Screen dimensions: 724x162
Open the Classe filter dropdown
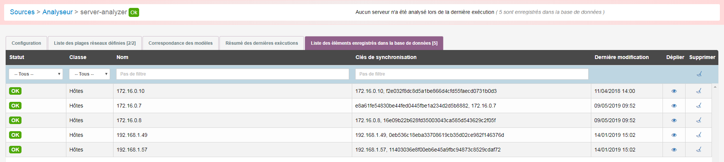pos(89,74)
